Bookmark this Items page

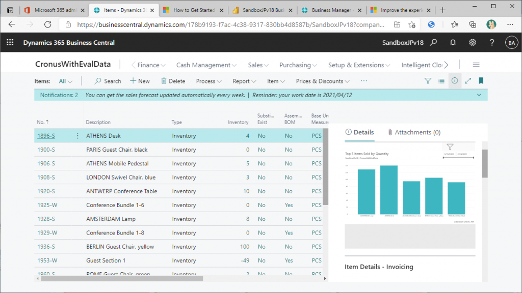click(481, 81)
